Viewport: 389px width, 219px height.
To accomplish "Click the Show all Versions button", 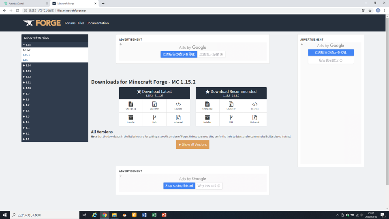I will coord(193,144).
